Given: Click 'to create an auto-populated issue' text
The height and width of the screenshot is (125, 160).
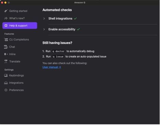Looking at the screenshot, I should (86, 56).
